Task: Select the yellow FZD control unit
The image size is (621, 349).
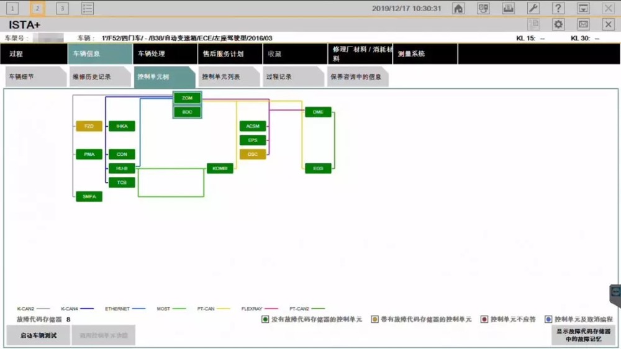Action: coord(89,126)
